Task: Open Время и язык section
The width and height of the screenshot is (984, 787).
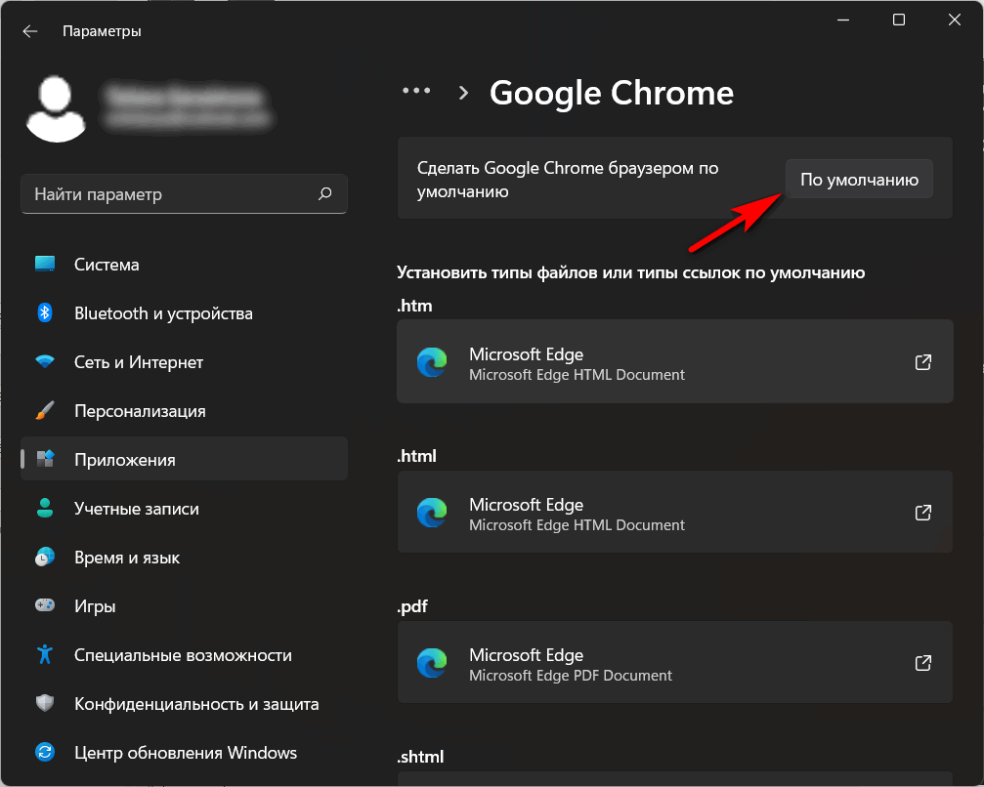Action: coord(184,557)
